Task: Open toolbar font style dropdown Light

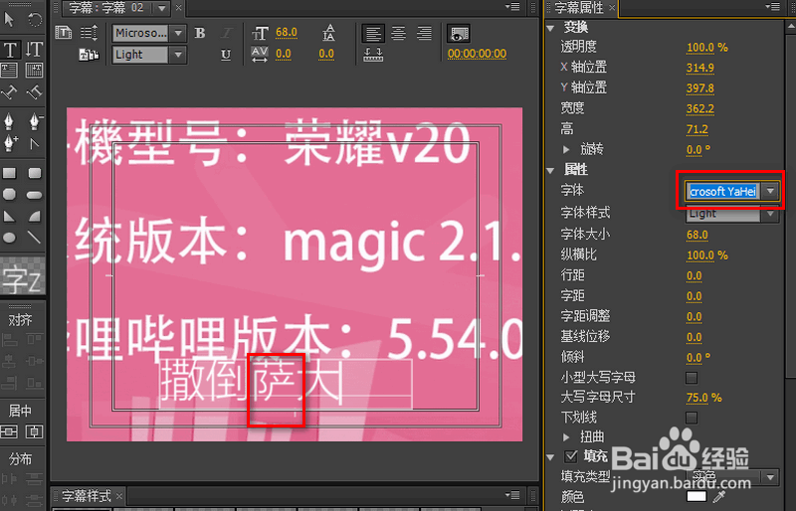Action: point(178,55)
